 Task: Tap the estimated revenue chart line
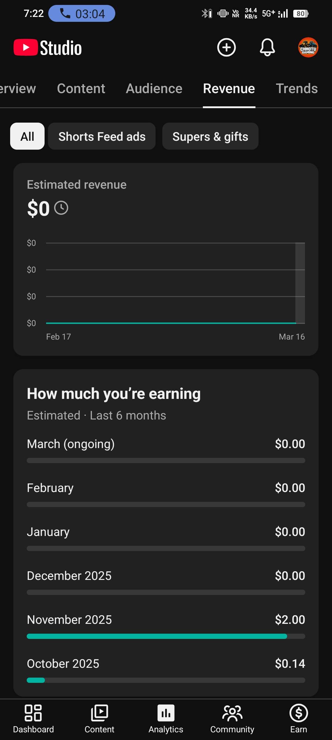coord(171,323)
